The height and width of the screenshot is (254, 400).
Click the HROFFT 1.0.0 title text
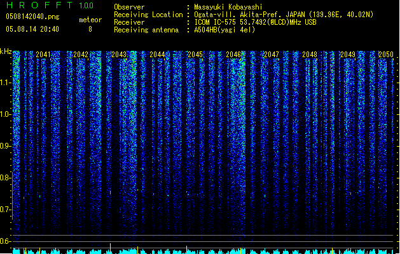50,5
